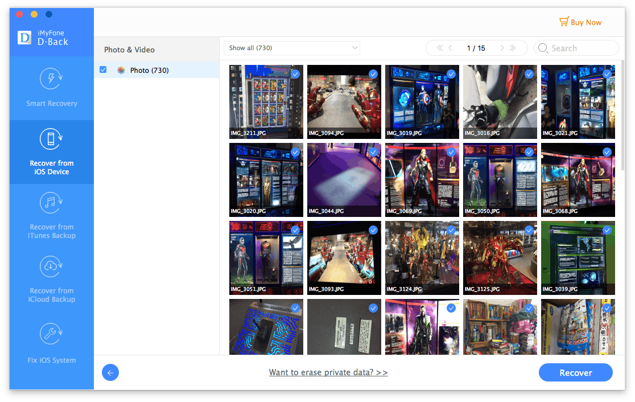Click the shopping cart Buy Now icon
This screenshot has height=402, width=635.
[x=564, y=22]
